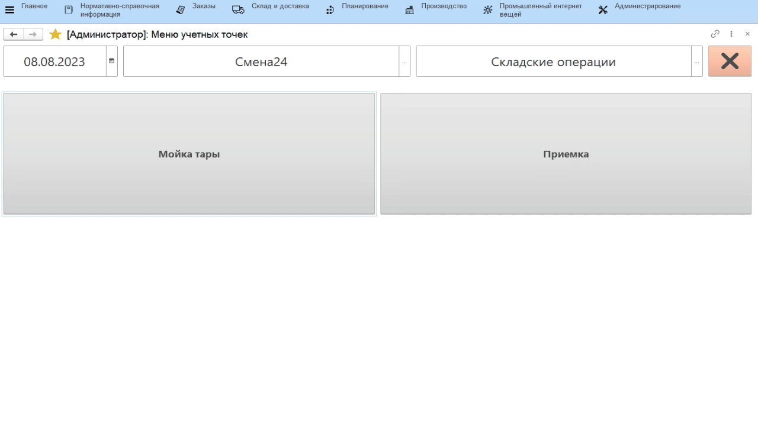Open the calendar picker beside the date

pyautogui.click(x=111, y=61)
